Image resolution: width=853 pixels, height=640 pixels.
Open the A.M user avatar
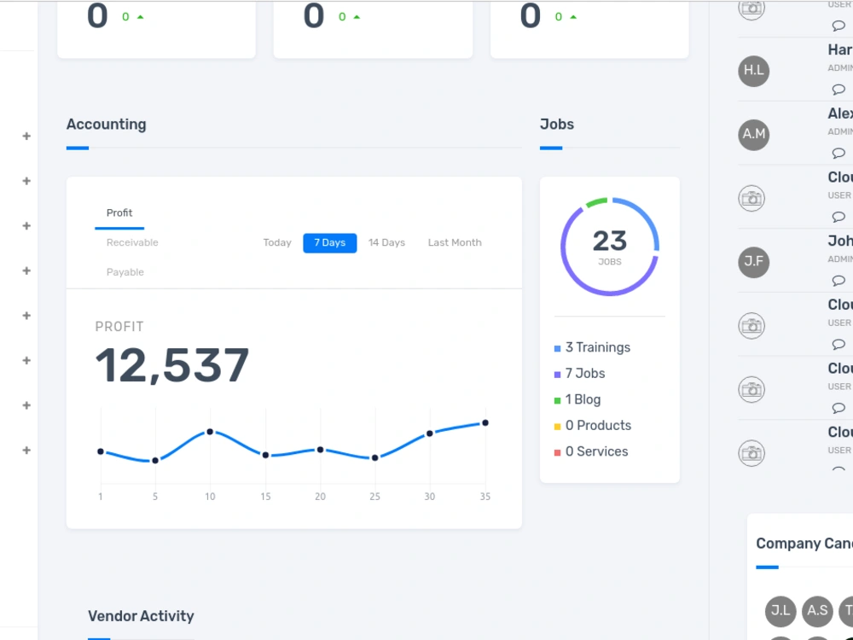coord(753,135)
